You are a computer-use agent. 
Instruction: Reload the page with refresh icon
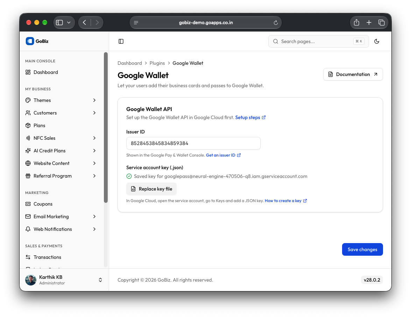(276, 22)
